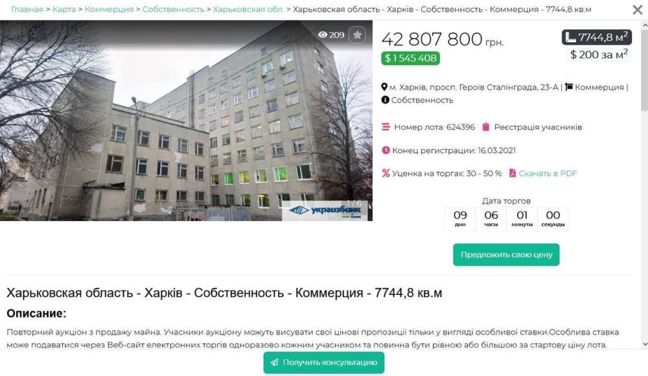The height and width of the screenshot is (376, 648).
Task: Open Собственность breadcrumb link
Action: click(173, 9)
